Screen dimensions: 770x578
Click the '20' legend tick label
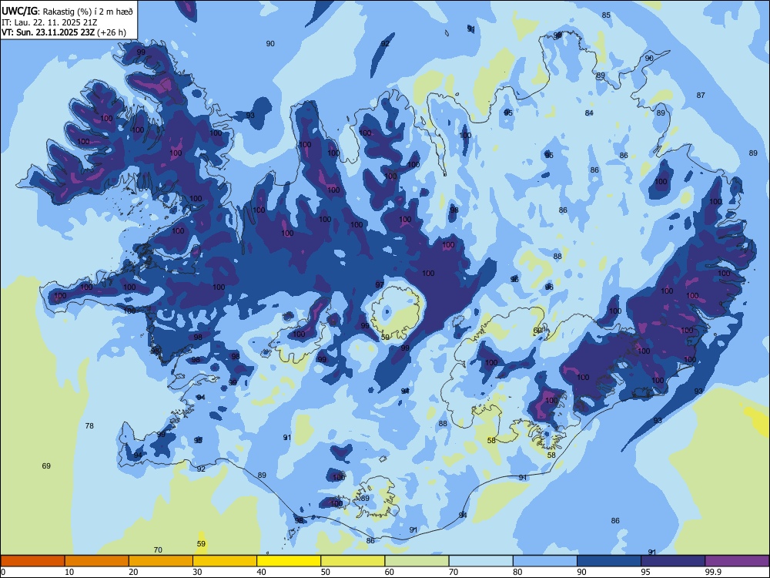point(133,572)
